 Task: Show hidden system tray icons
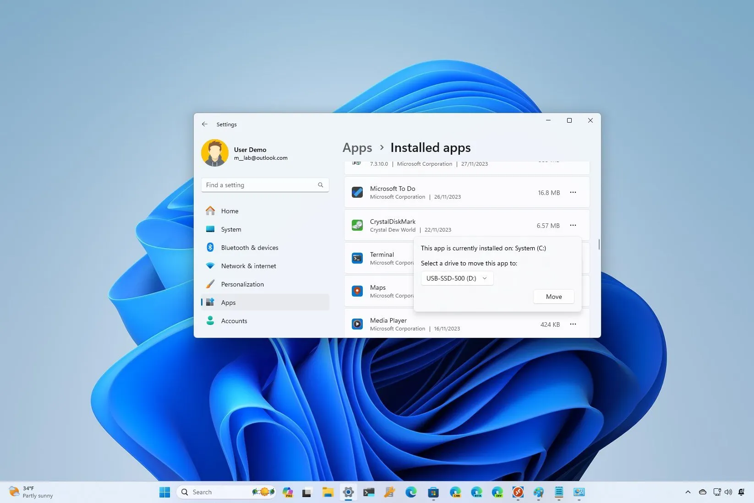point(688,492)
